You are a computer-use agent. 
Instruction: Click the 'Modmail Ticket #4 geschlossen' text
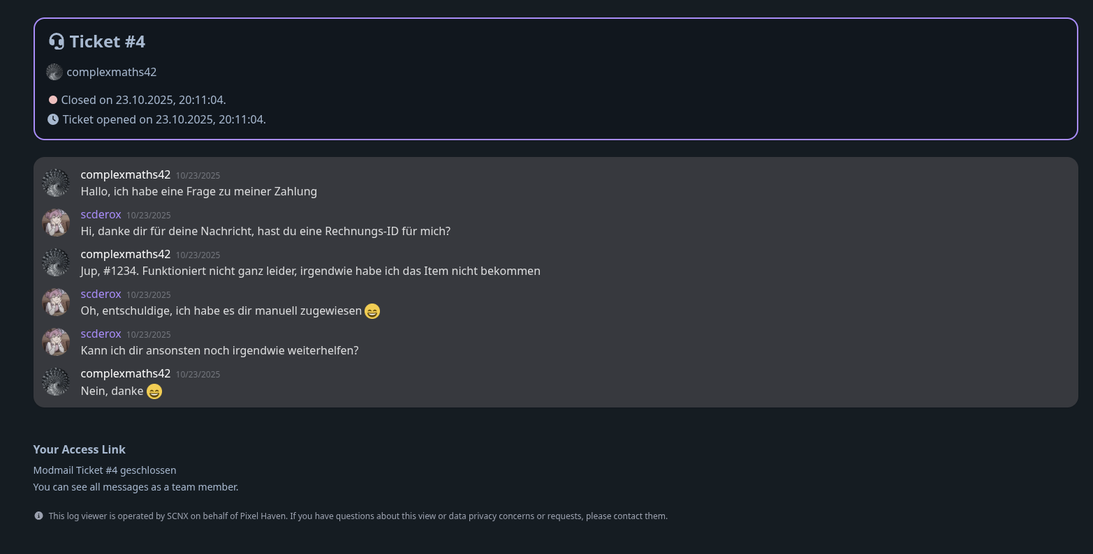pyautogui.click(x=104, y=470)
